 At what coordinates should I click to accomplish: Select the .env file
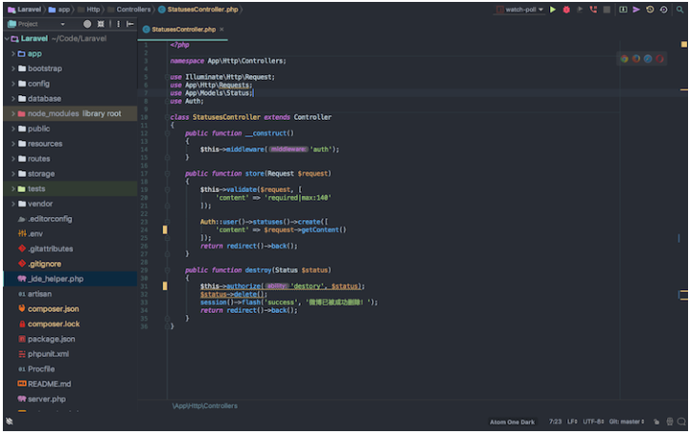pos(70,234)
